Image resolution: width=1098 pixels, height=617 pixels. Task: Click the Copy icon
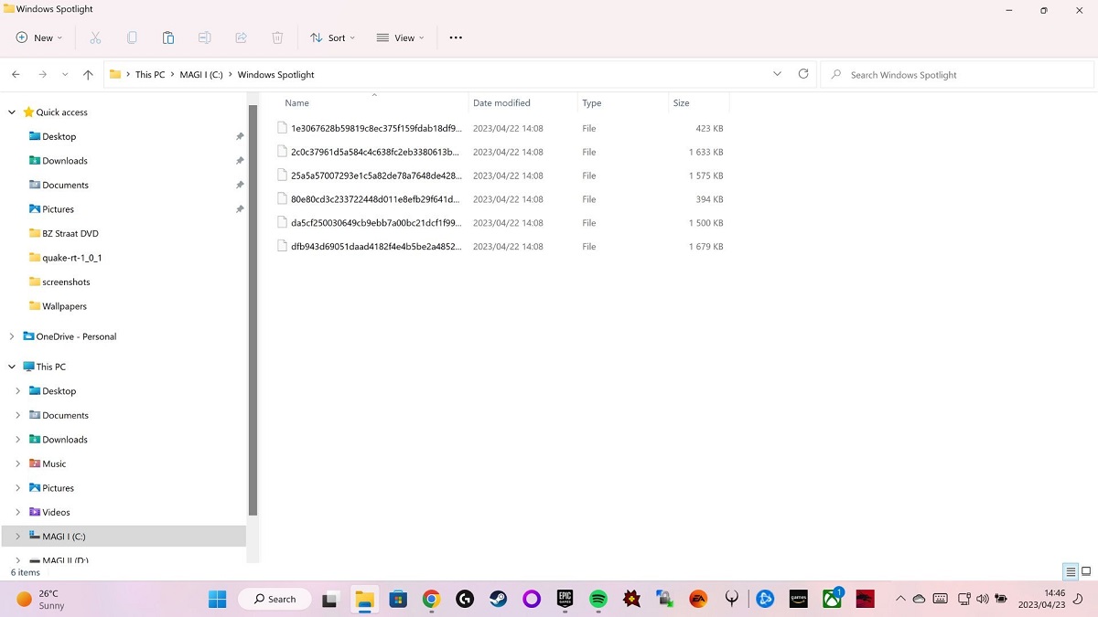(132, 37)
